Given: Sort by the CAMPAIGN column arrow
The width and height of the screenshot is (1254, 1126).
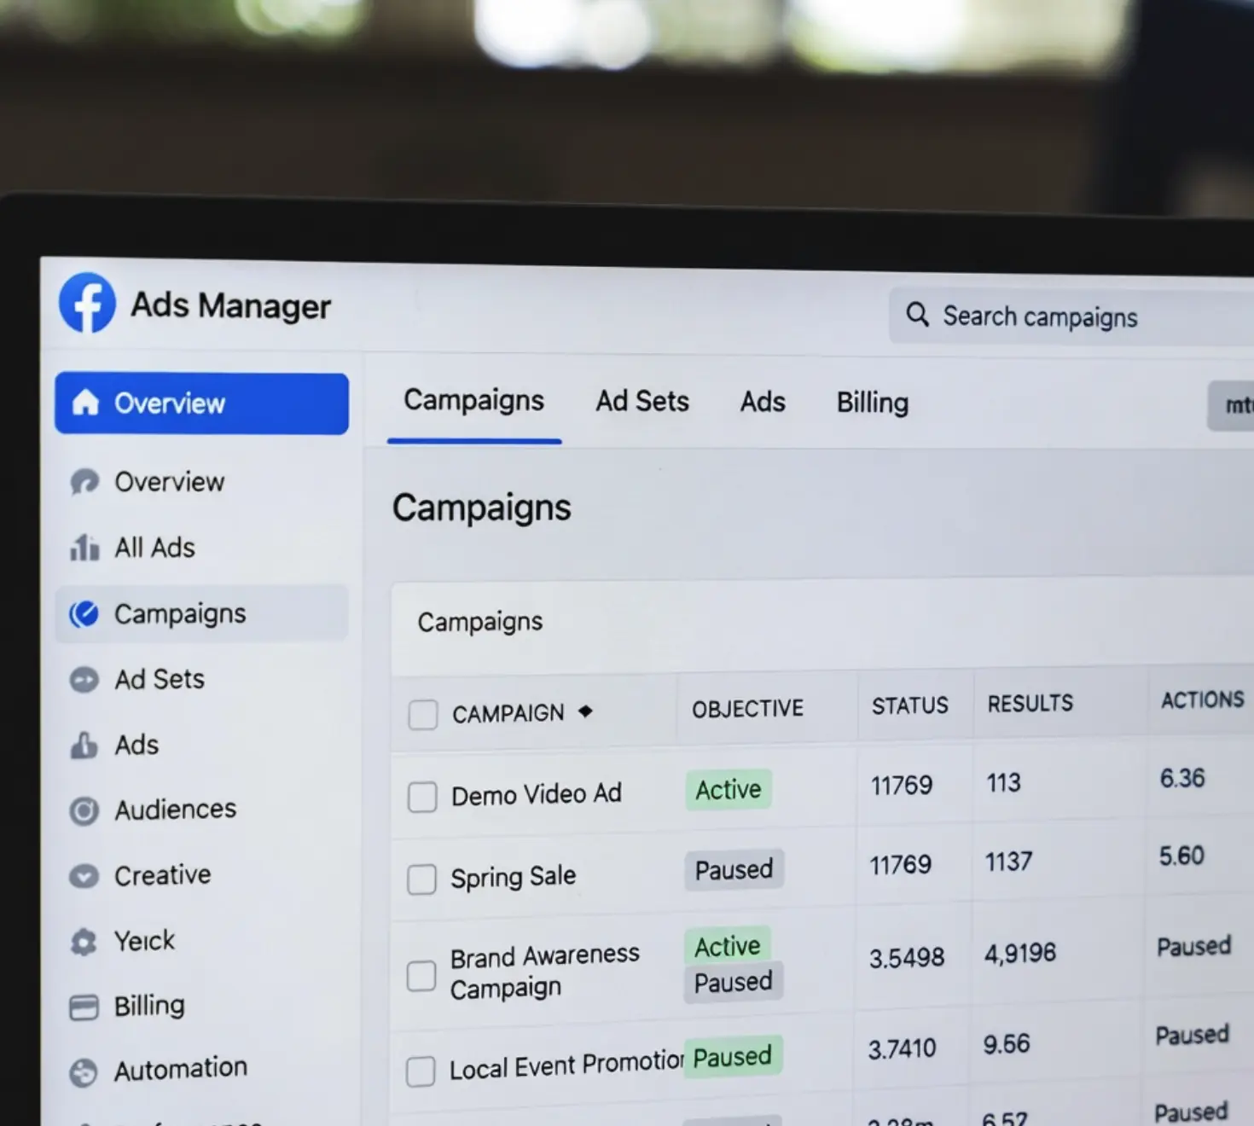Looking at the screenshot, I should click(585, 711).
